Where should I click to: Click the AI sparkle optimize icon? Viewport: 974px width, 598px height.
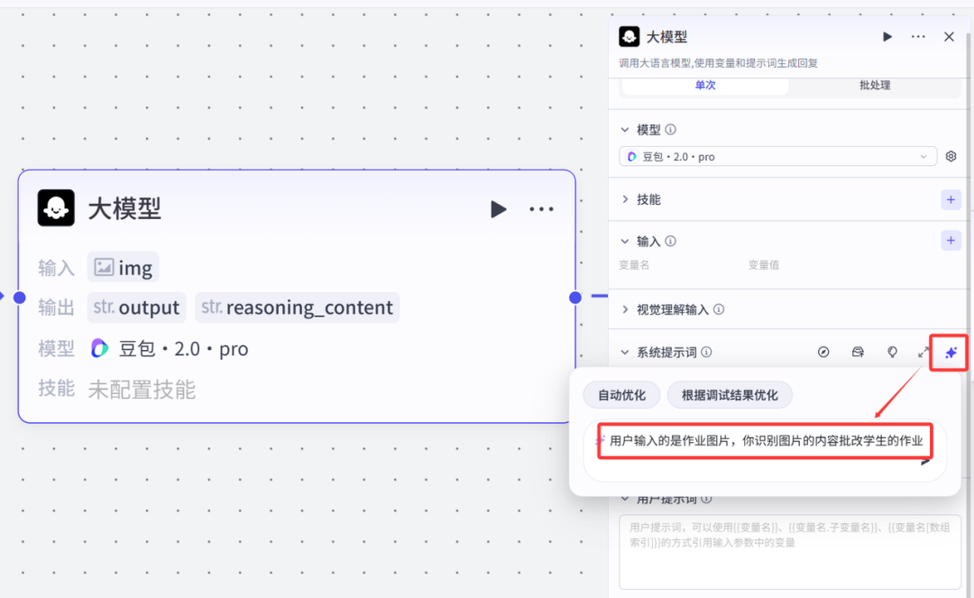[951, 353]
